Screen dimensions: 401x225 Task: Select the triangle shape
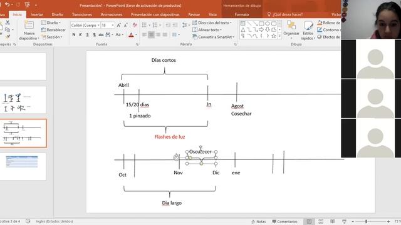tap(242, 30)
